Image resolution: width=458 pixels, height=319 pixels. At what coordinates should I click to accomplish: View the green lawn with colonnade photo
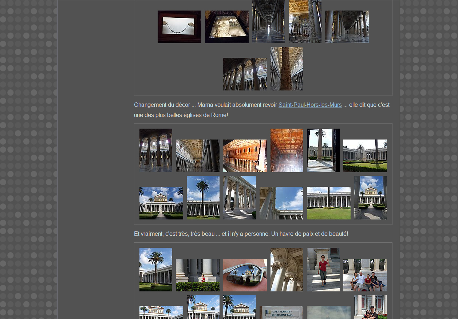[328, 203]
